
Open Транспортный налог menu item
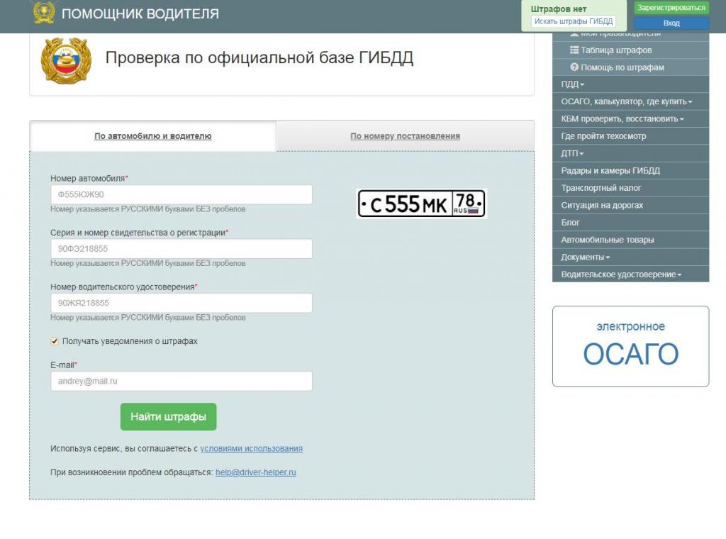coord(630,188)
